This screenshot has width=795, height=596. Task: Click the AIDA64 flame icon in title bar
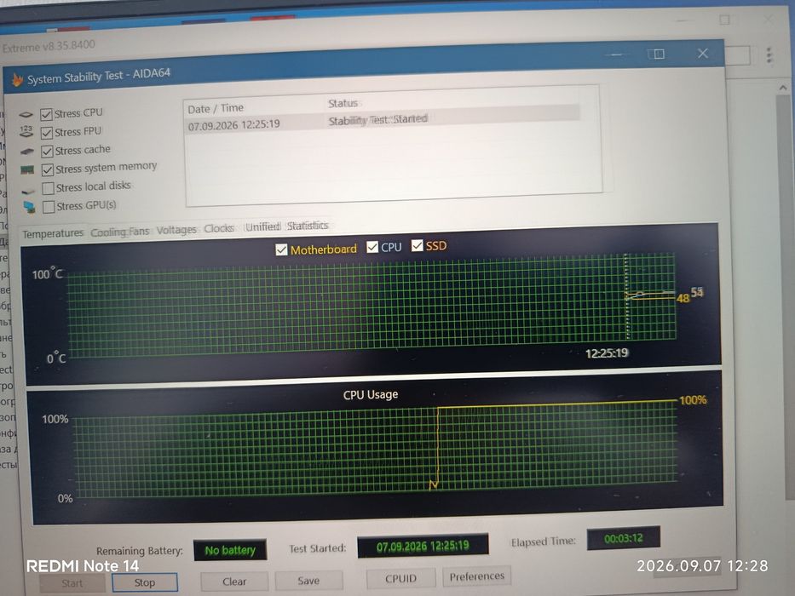click(x=17, y=79)
